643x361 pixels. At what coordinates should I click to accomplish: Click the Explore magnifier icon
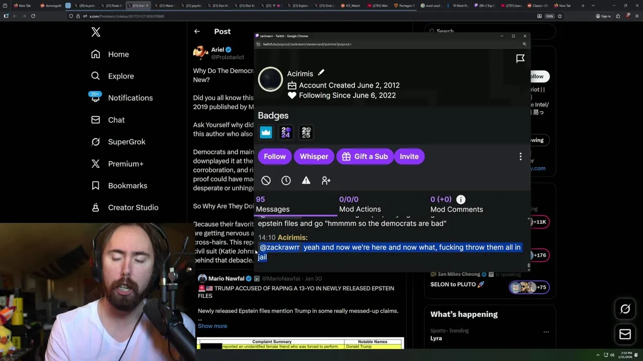95,76
